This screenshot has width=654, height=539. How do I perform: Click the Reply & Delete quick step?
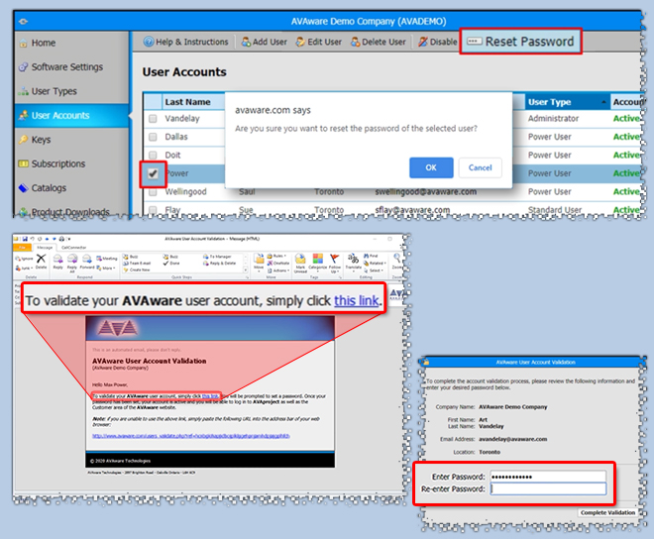tap(219, 264)
